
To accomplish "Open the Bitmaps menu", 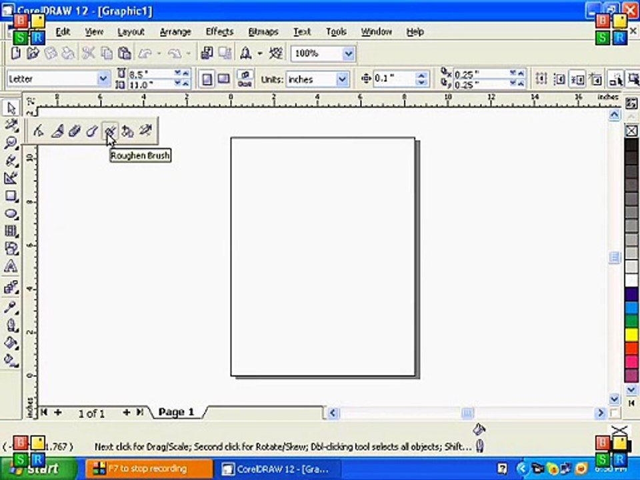I will [263, 31].
